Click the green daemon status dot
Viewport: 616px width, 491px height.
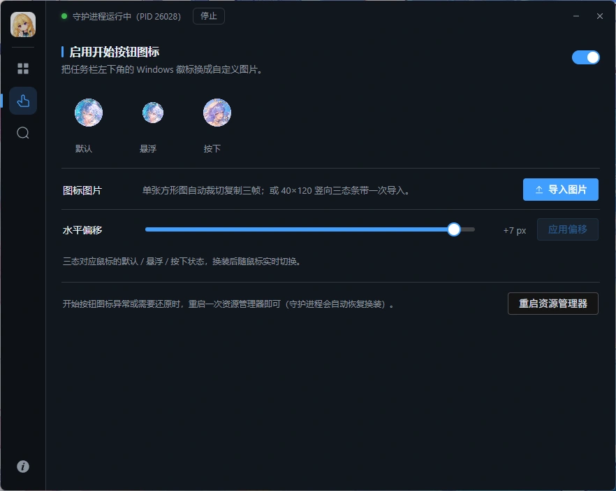coord(64,16)
